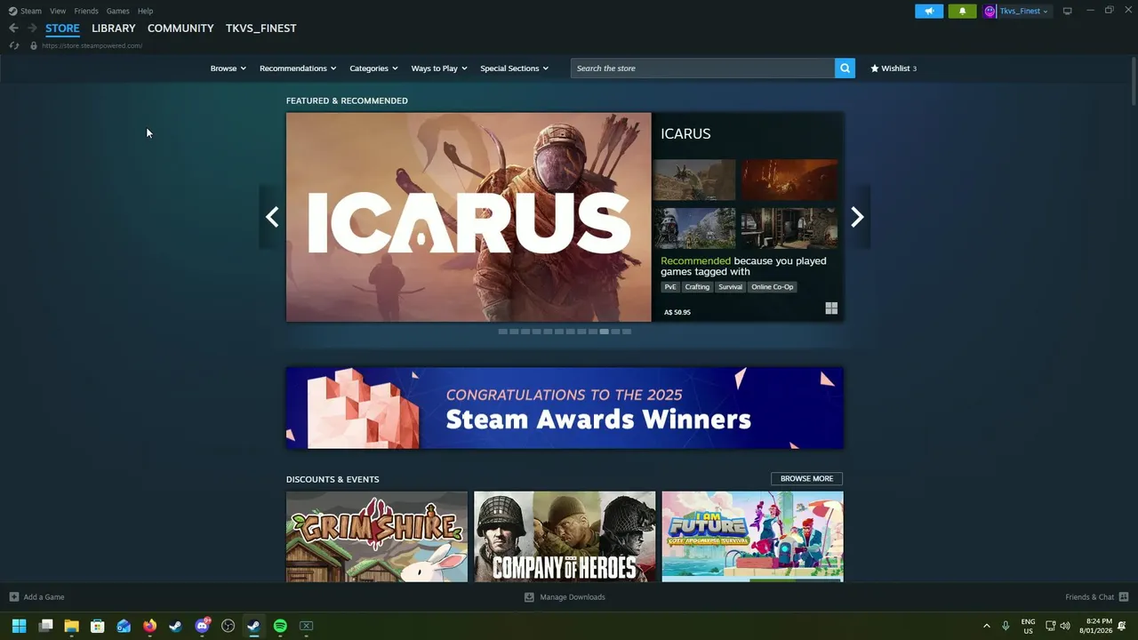This screenshot has width=1138, height=640.
Task: Open the TKVS_FINEST profile tab
Action: [x=260, y=28]
